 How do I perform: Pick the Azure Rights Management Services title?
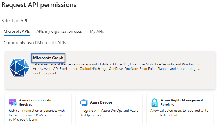(182, 102)
